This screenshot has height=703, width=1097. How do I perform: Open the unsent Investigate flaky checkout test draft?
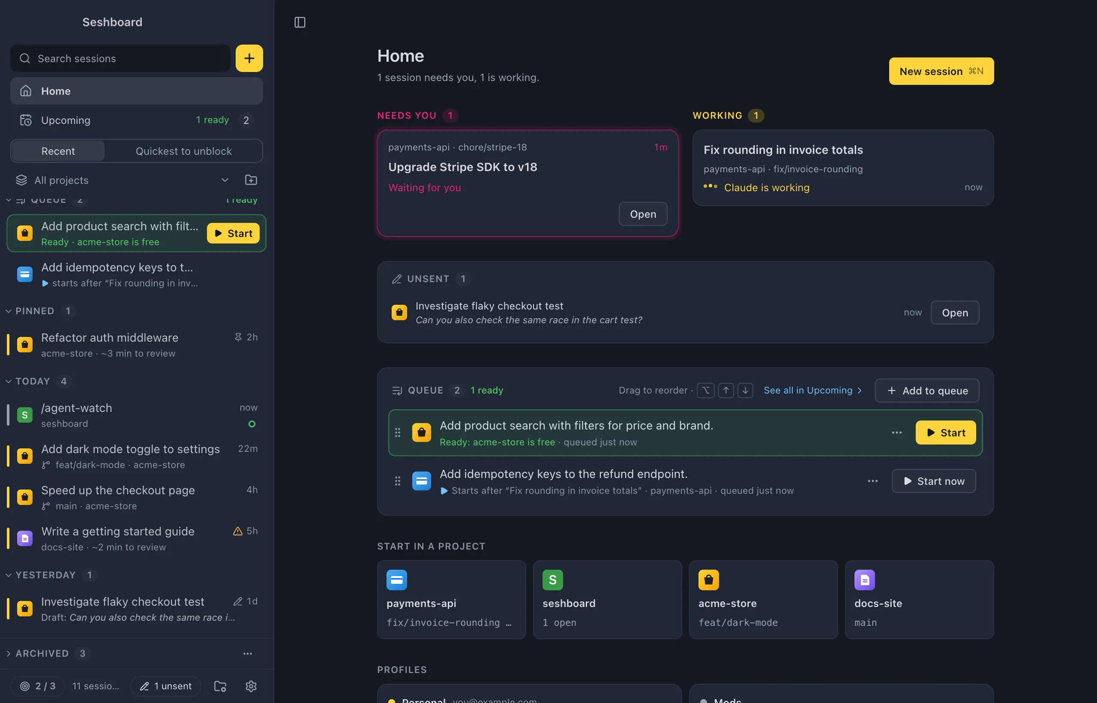point(955,312)
